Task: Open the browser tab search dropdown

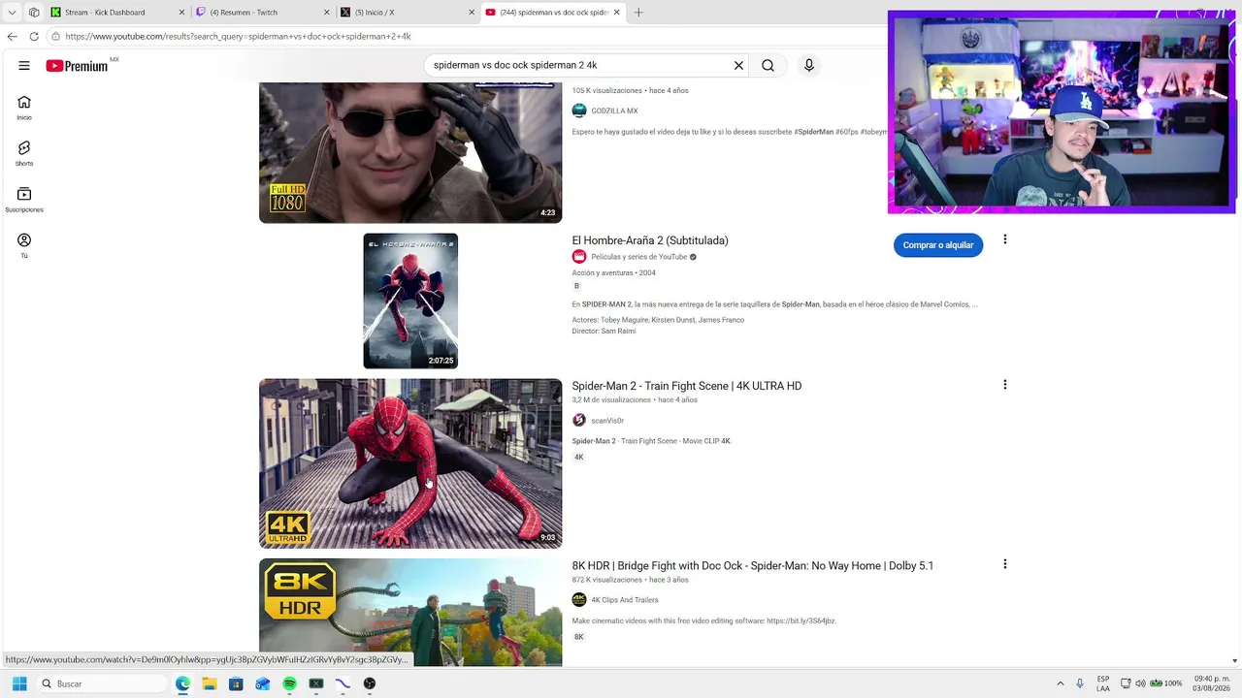Action: (x=12, y=13)
